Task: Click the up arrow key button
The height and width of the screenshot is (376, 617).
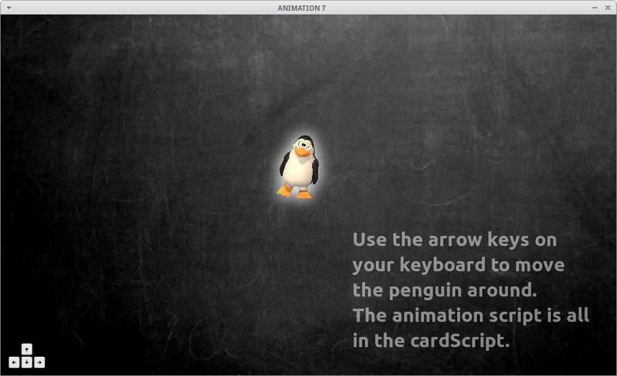Action: [x=26, y=349]
